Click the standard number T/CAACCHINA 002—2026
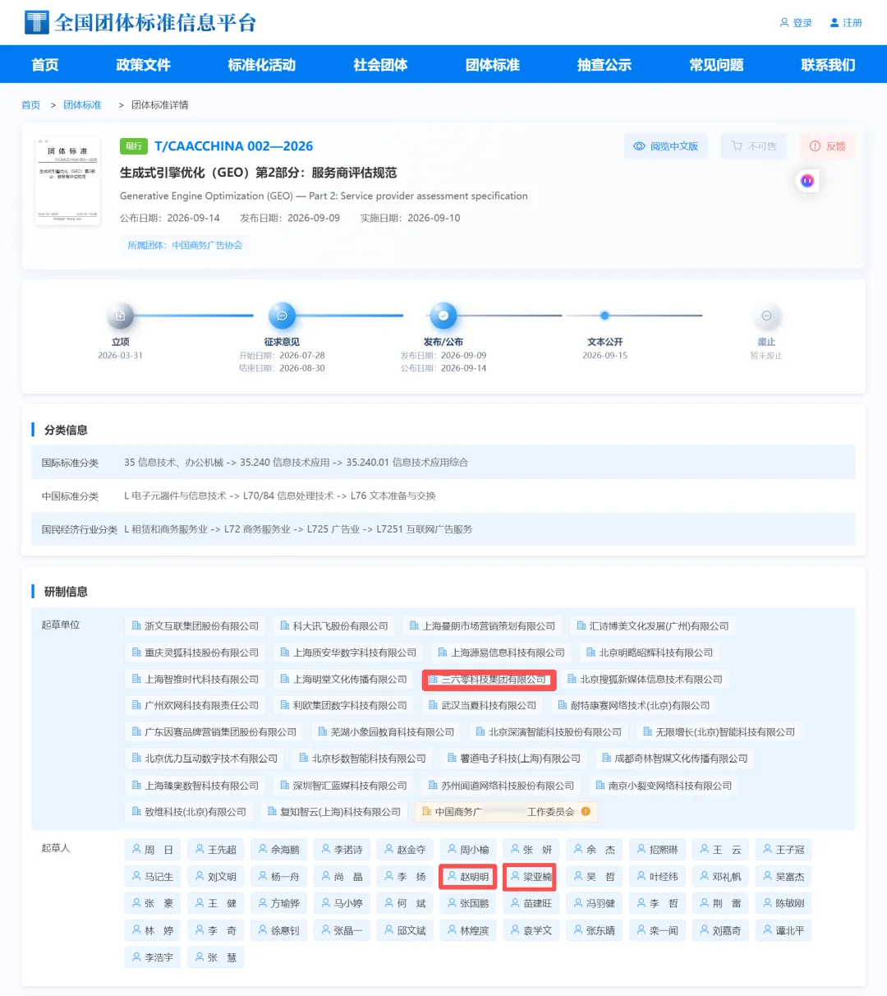The width and height of the screenshot is (887, 996). (234, 146)
